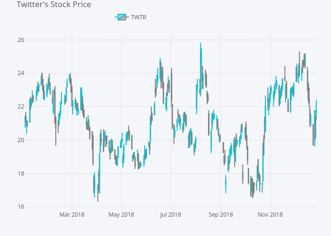331x236 pixels.
Task: Click the y-axis value 26
Action: tap(21, 40)
